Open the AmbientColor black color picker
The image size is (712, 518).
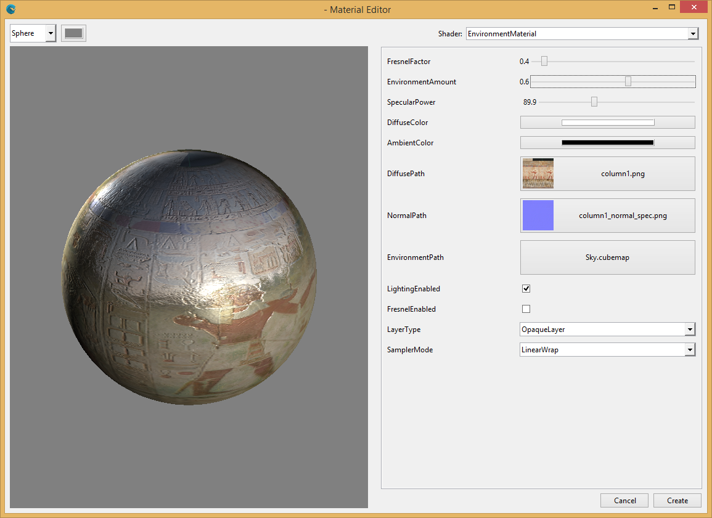[608, 143]
